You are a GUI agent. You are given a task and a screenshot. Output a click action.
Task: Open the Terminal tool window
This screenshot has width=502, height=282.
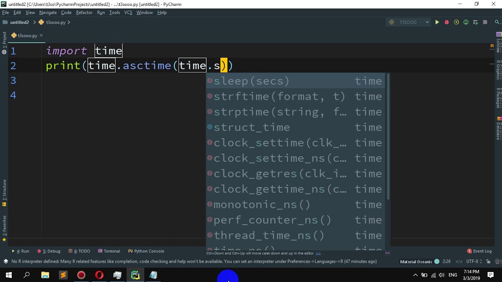coord(109,251)
